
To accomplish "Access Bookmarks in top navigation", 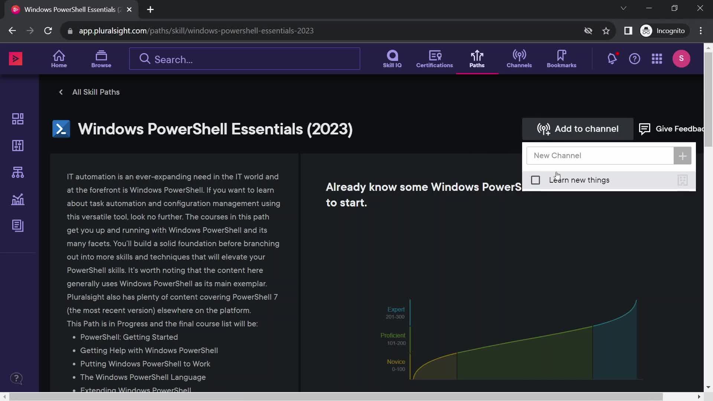I will (x=562, y=59).
